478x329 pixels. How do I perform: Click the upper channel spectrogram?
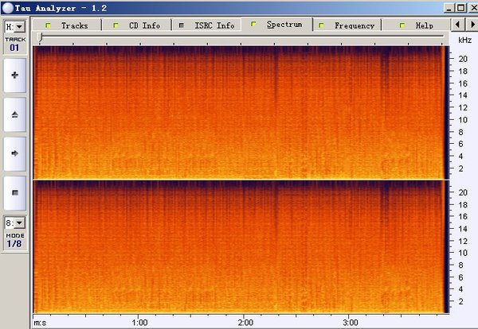(241, 113)
